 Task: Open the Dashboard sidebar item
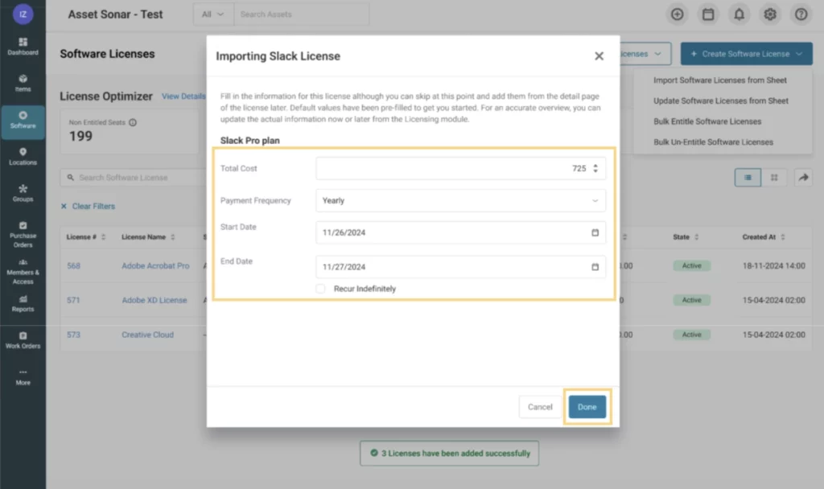pyautogui.click(x=23, y=46)
